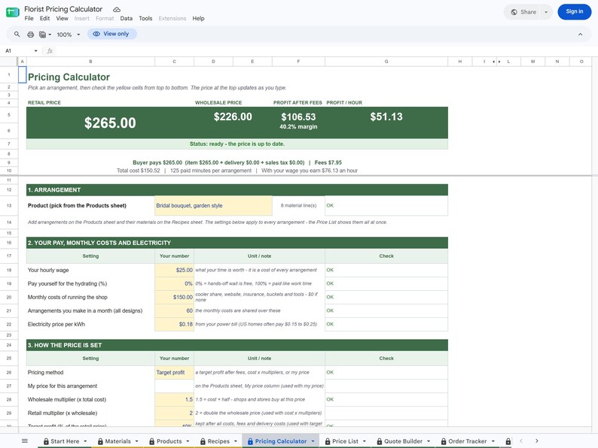Click the formula fx icon

[x=50, y=50]
